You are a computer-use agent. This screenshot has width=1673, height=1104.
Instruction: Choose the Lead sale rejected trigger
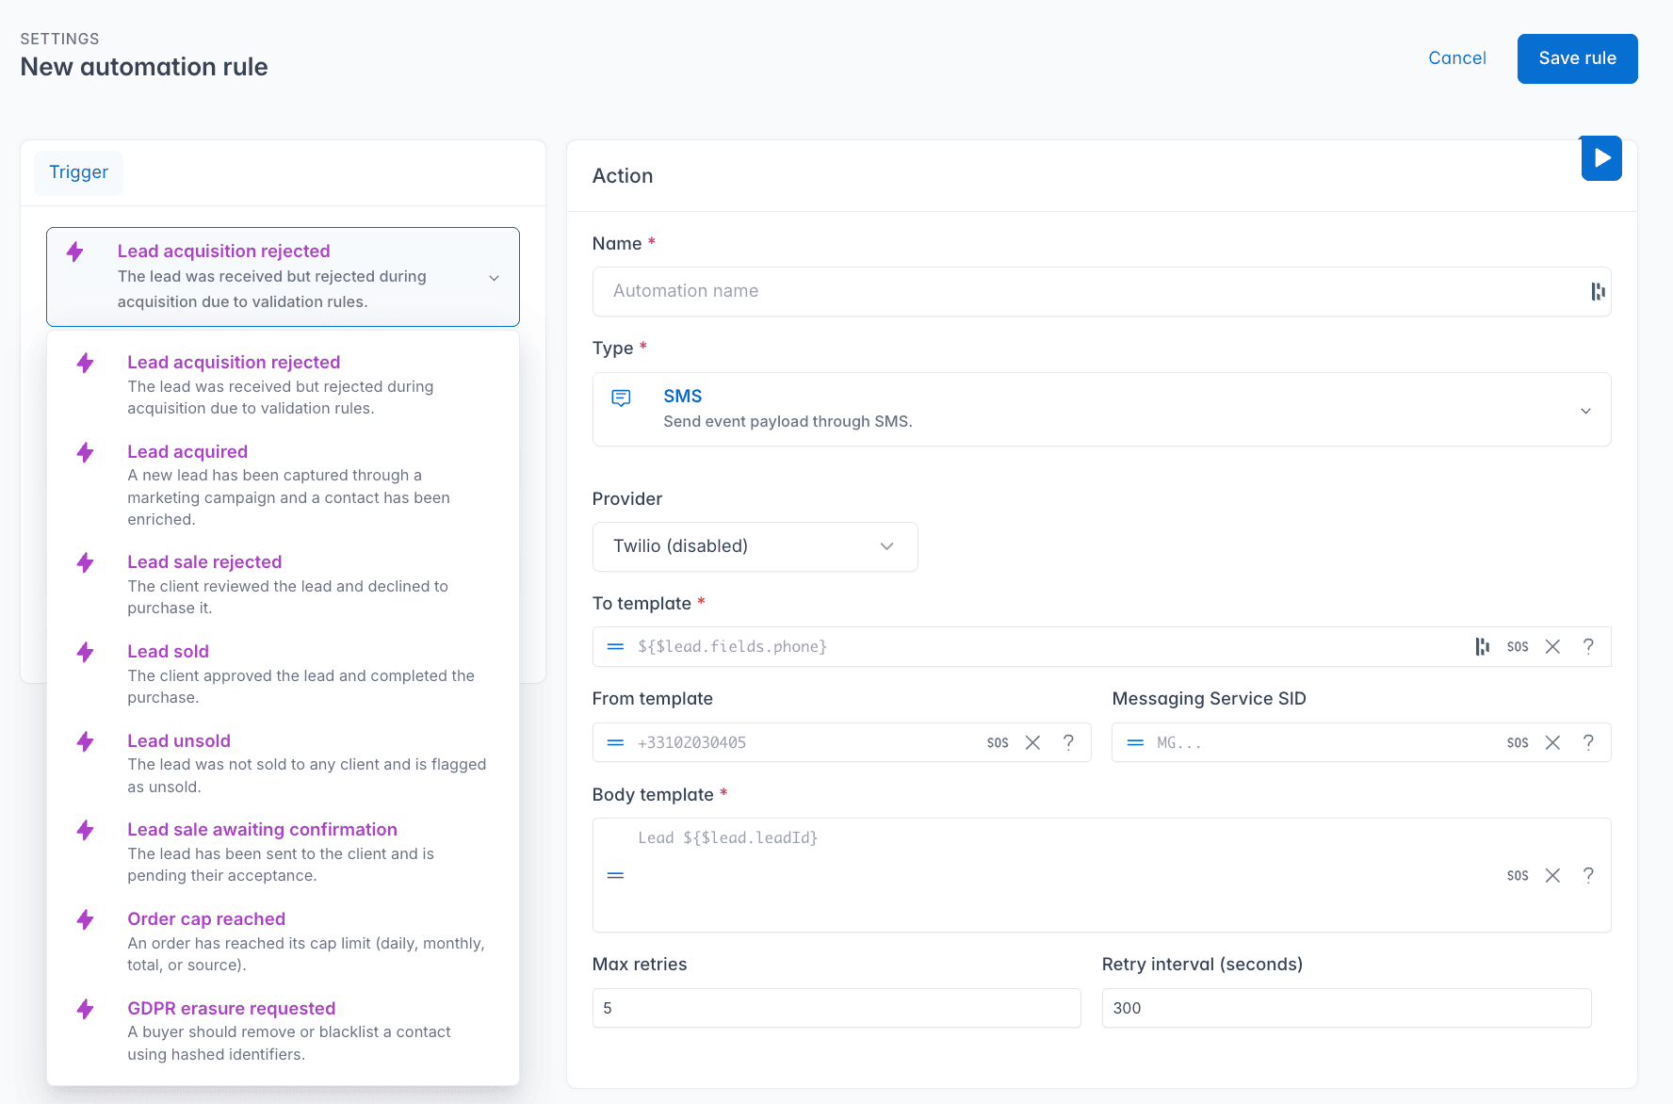(283, 584)
